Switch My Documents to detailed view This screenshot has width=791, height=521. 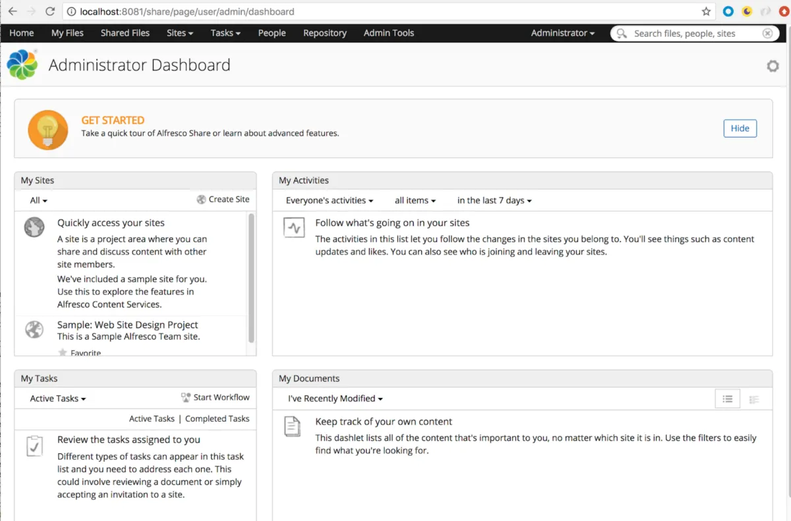[x=754, y=398]
